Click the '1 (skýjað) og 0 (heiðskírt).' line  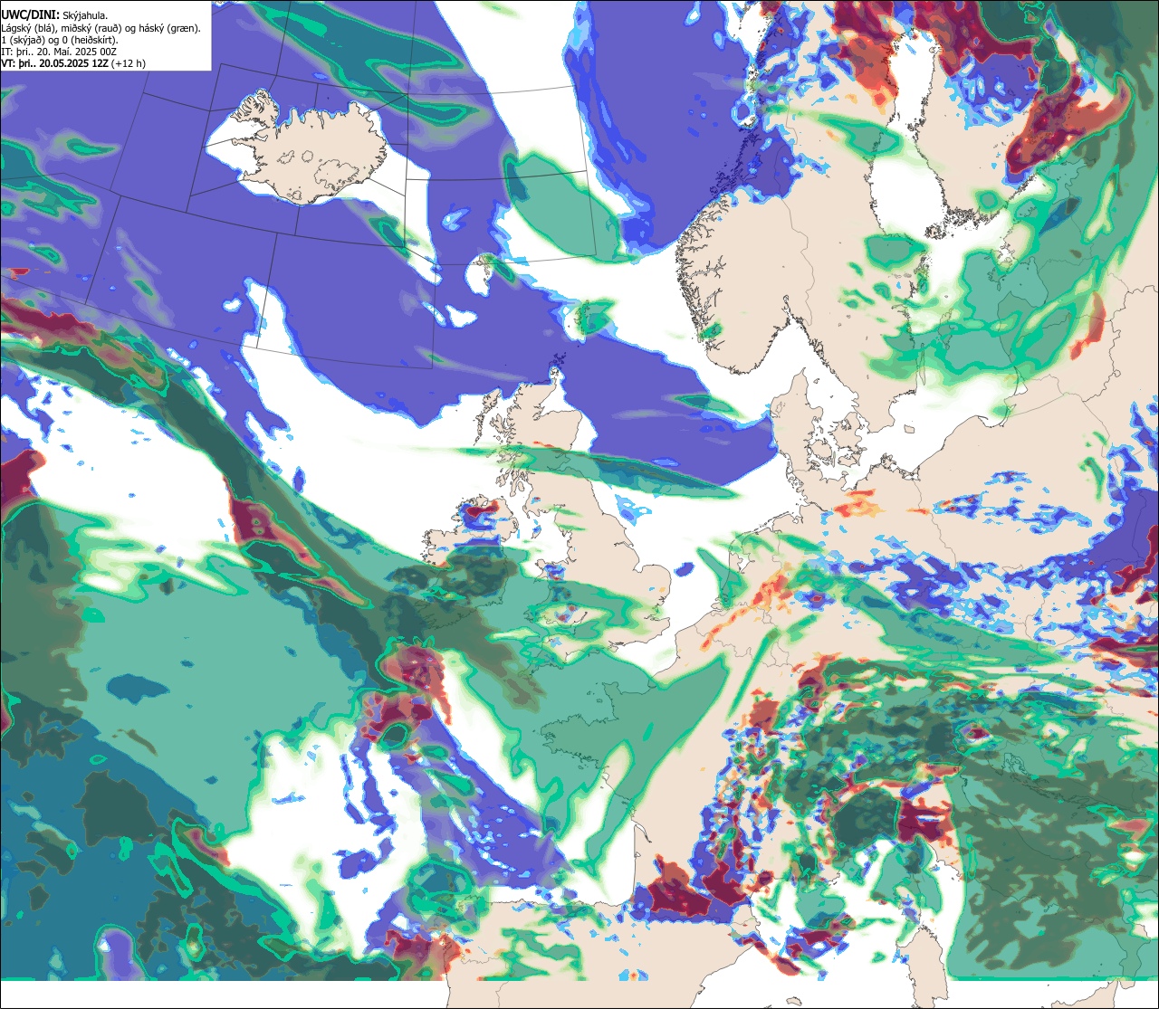[60, 40]
